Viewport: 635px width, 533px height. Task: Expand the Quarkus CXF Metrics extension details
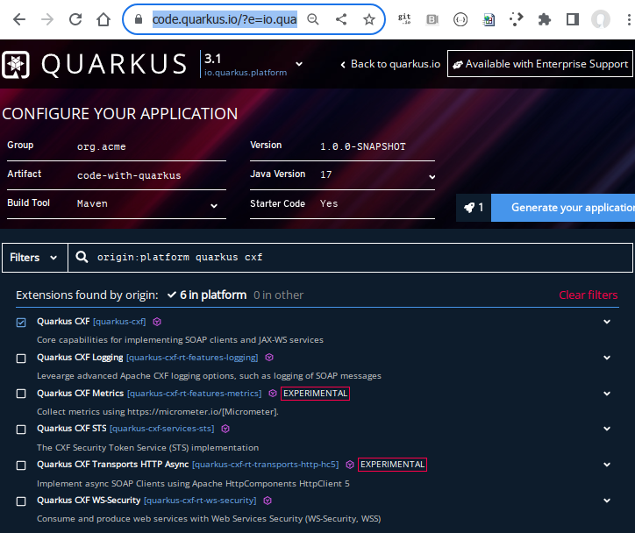606,394
